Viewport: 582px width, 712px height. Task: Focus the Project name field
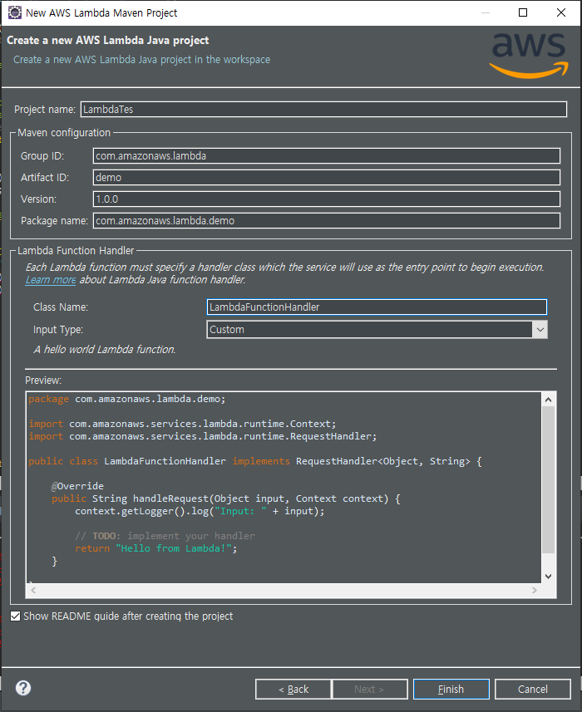tap(323, 110)
